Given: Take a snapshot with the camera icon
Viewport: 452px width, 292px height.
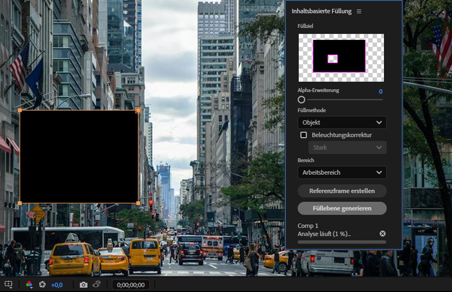Looking at the screenshot, I should 83,285.
